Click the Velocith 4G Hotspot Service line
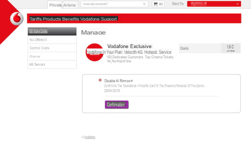This screenshot has height=150, width=251. click(x=129, y=52)
